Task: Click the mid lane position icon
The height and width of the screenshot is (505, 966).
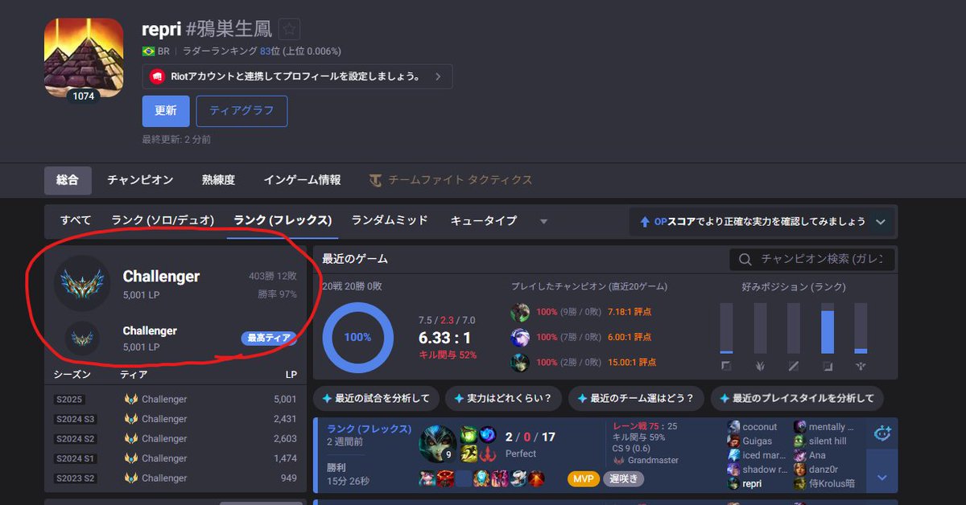Action: (794, 366)
